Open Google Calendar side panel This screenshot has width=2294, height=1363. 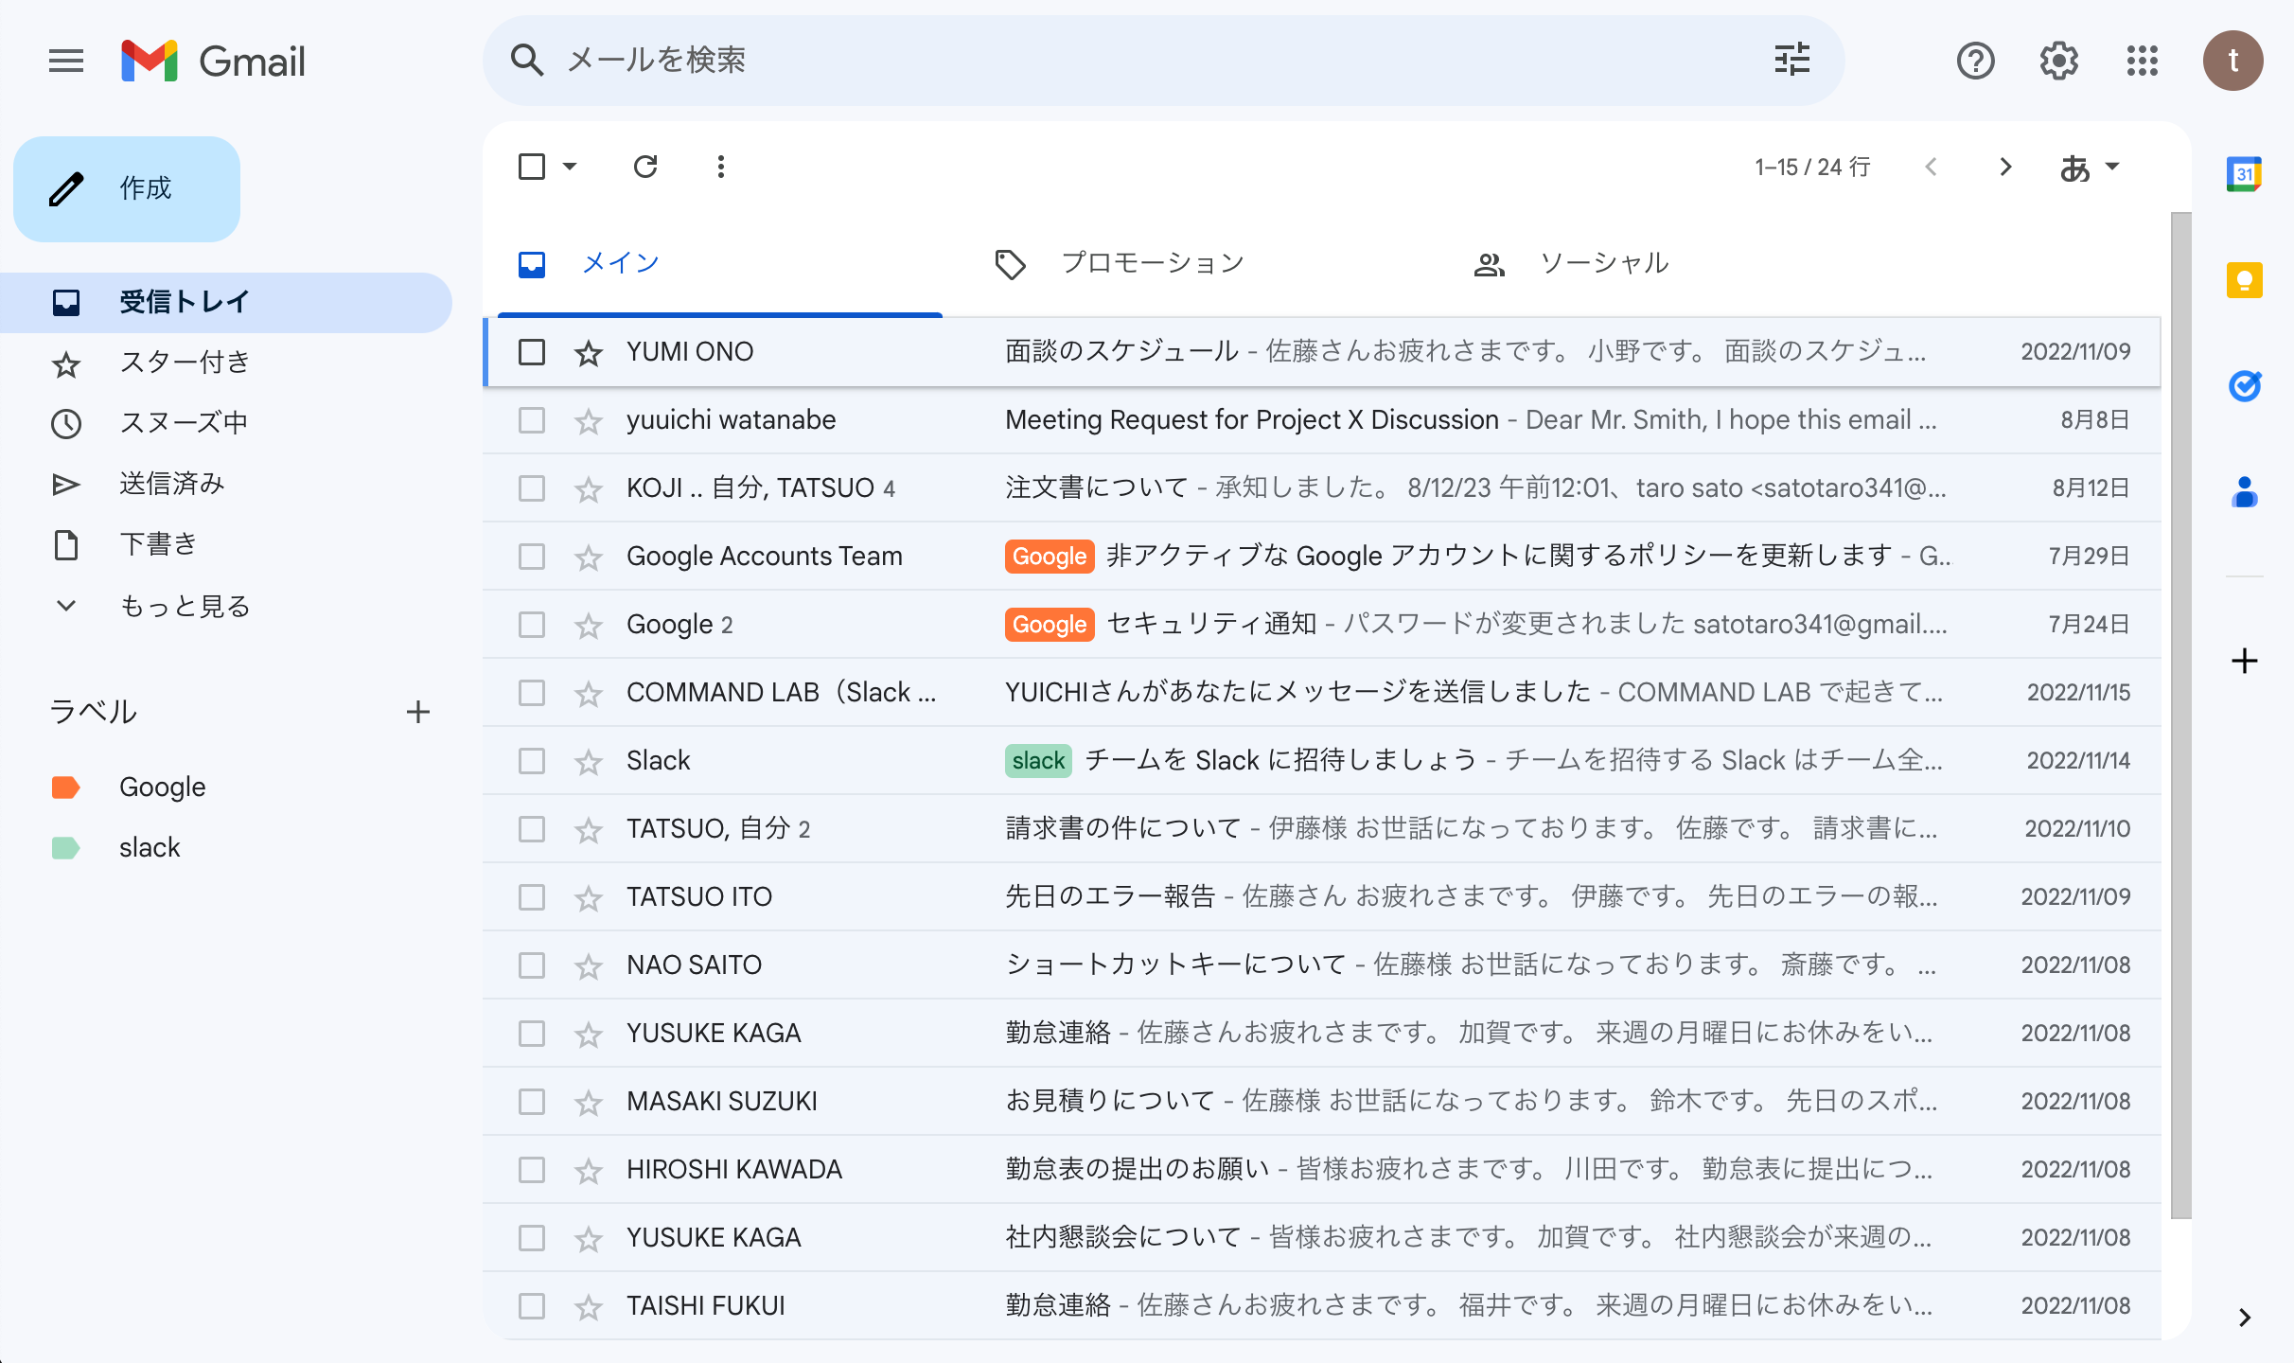2244,174
